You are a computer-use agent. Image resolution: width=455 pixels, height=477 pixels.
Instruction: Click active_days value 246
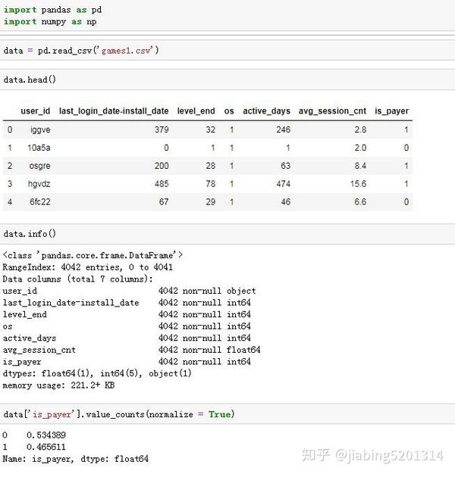point(284,130)
